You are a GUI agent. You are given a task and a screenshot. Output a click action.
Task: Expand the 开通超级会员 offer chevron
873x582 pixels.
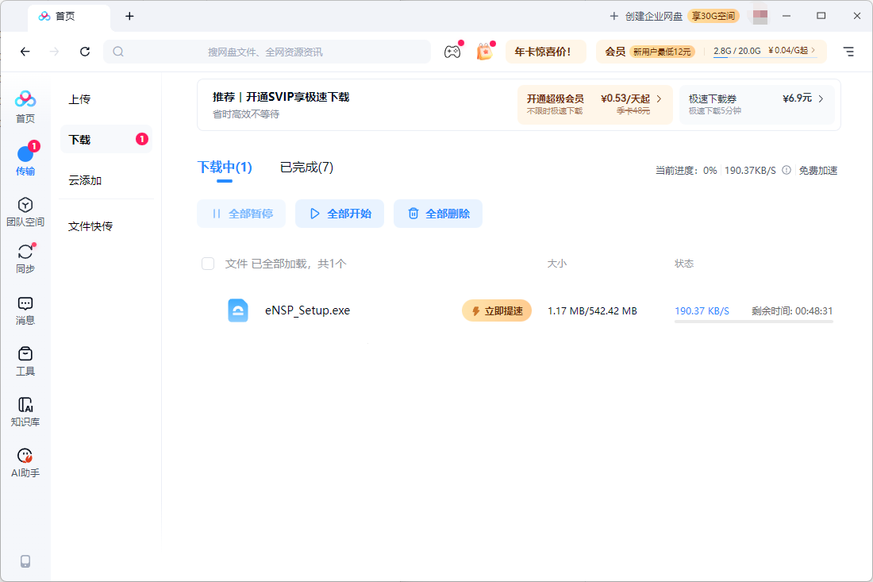pyautogui.click(x=660, y=99)
